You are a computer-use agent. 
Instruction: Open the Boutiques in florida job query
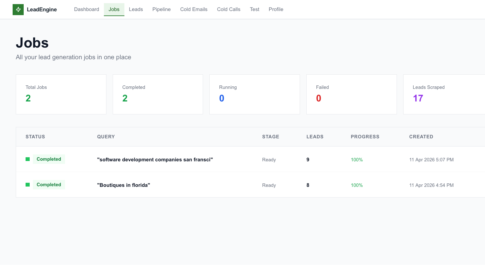click(123, 185)
